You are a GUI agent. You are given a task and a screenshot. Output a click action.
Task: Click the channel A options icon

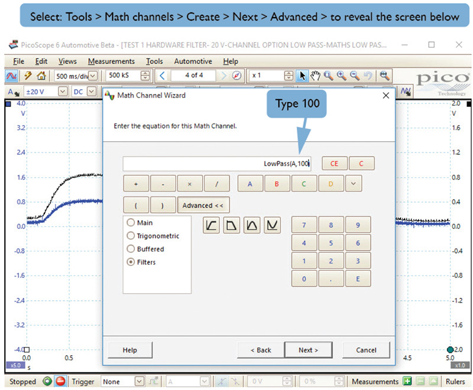point(13,92)
